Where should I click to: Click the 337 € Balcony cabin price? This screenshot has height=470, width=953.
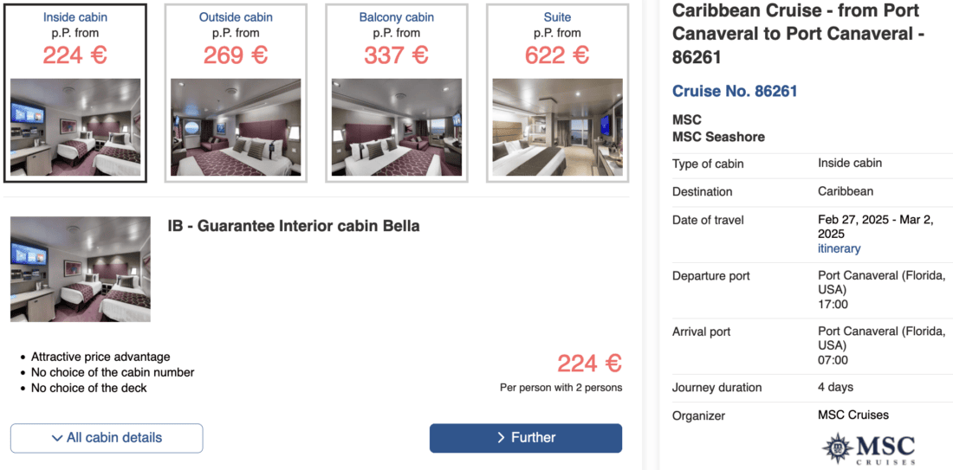coord(396,55)
